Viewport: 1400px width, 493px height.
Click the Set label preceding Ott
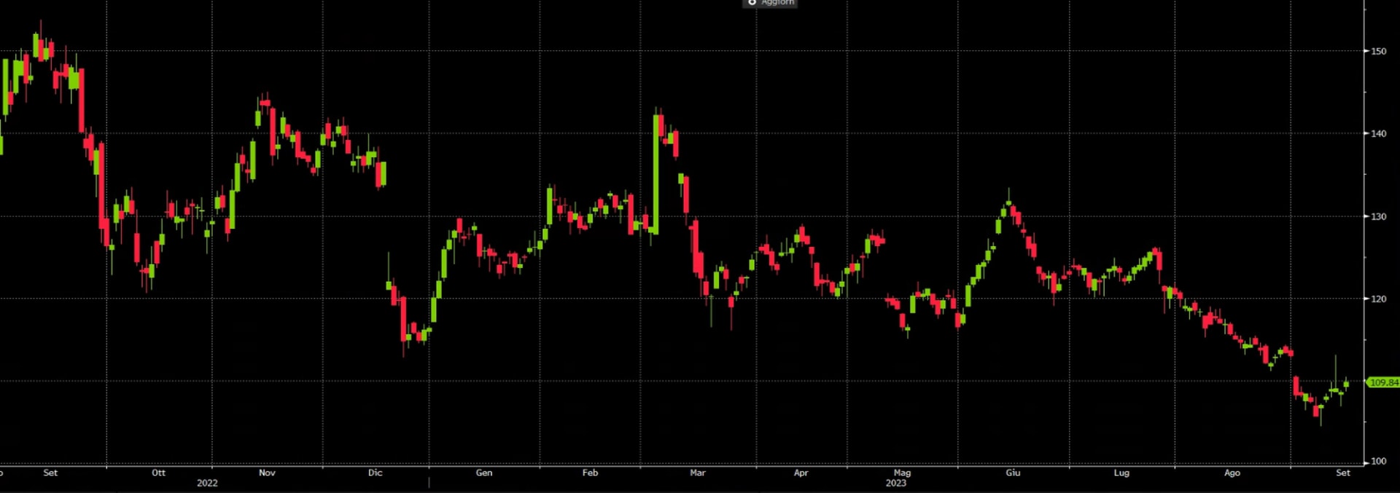click(50, 473)
